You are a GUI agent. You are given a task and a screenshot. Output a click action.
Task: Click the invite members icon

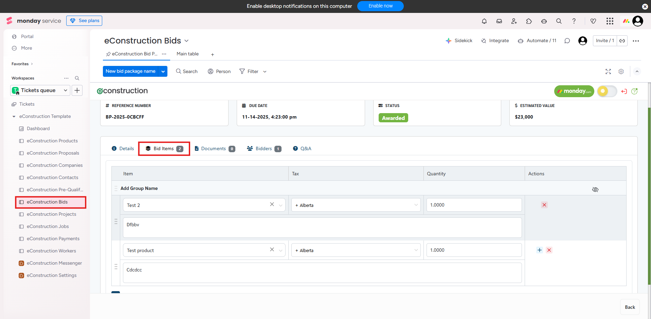point(514,21)
